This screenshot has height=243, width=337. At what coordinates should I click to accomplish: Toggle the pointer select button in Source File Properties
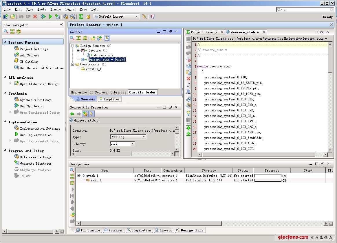[x=91, y=114]
